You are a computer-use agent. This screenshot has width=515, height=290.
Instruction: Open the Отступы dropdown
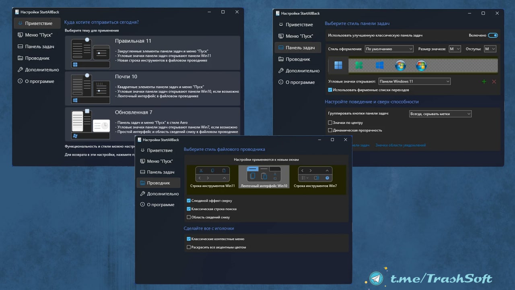pos(490,49)
